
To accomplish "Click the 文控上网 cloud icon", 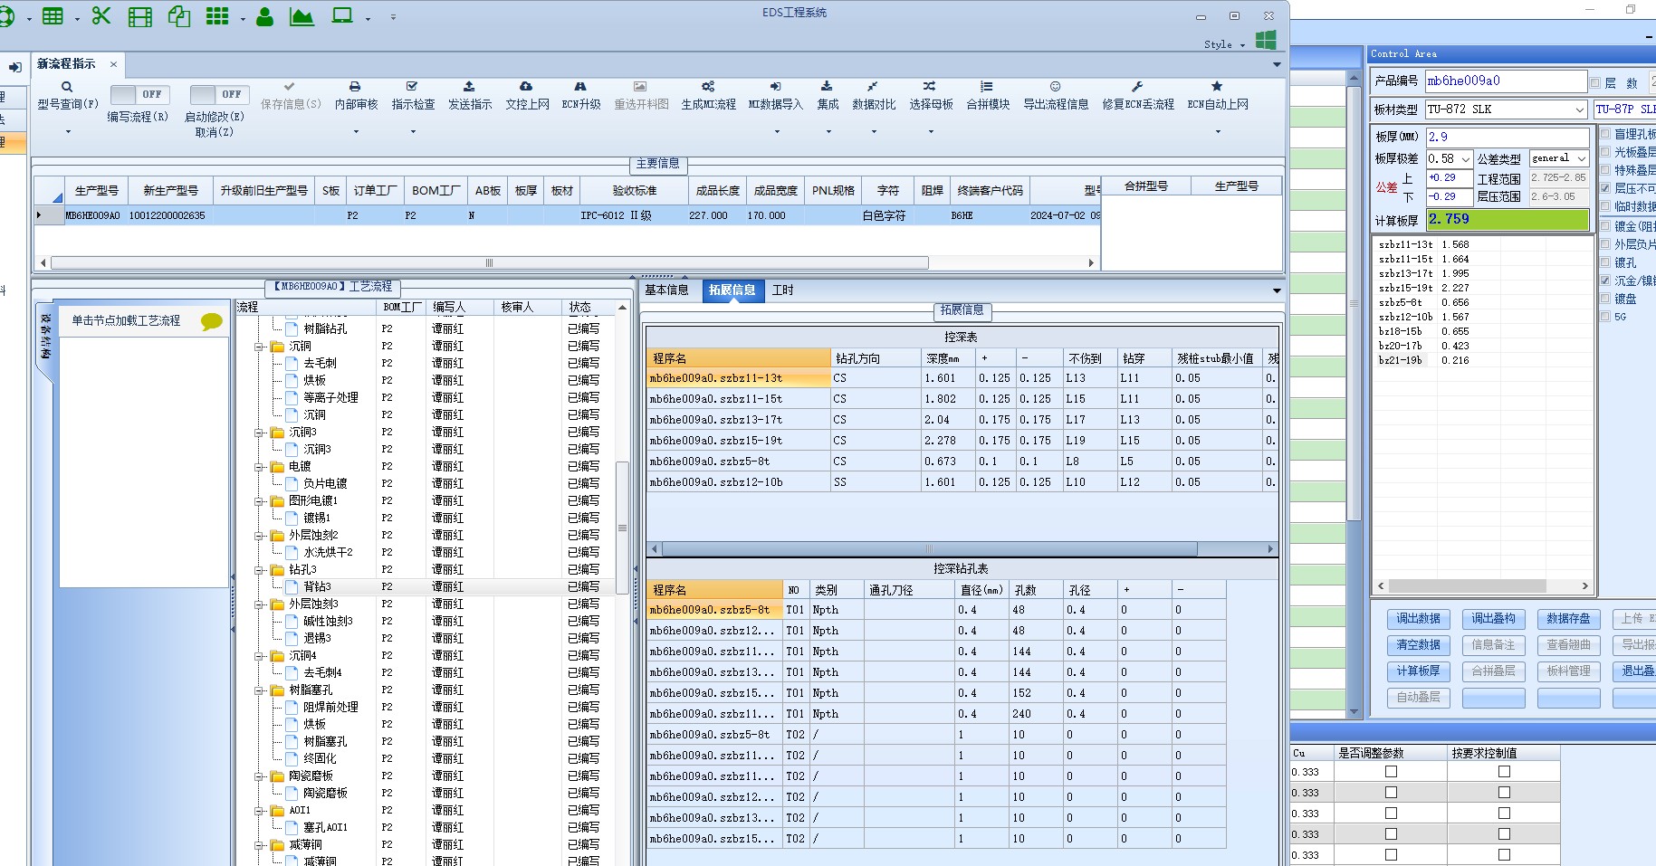I will point(526,87).
